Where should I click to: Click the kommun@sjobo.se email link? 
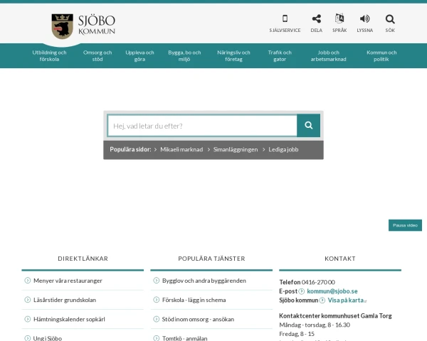[x=332, y=291]
